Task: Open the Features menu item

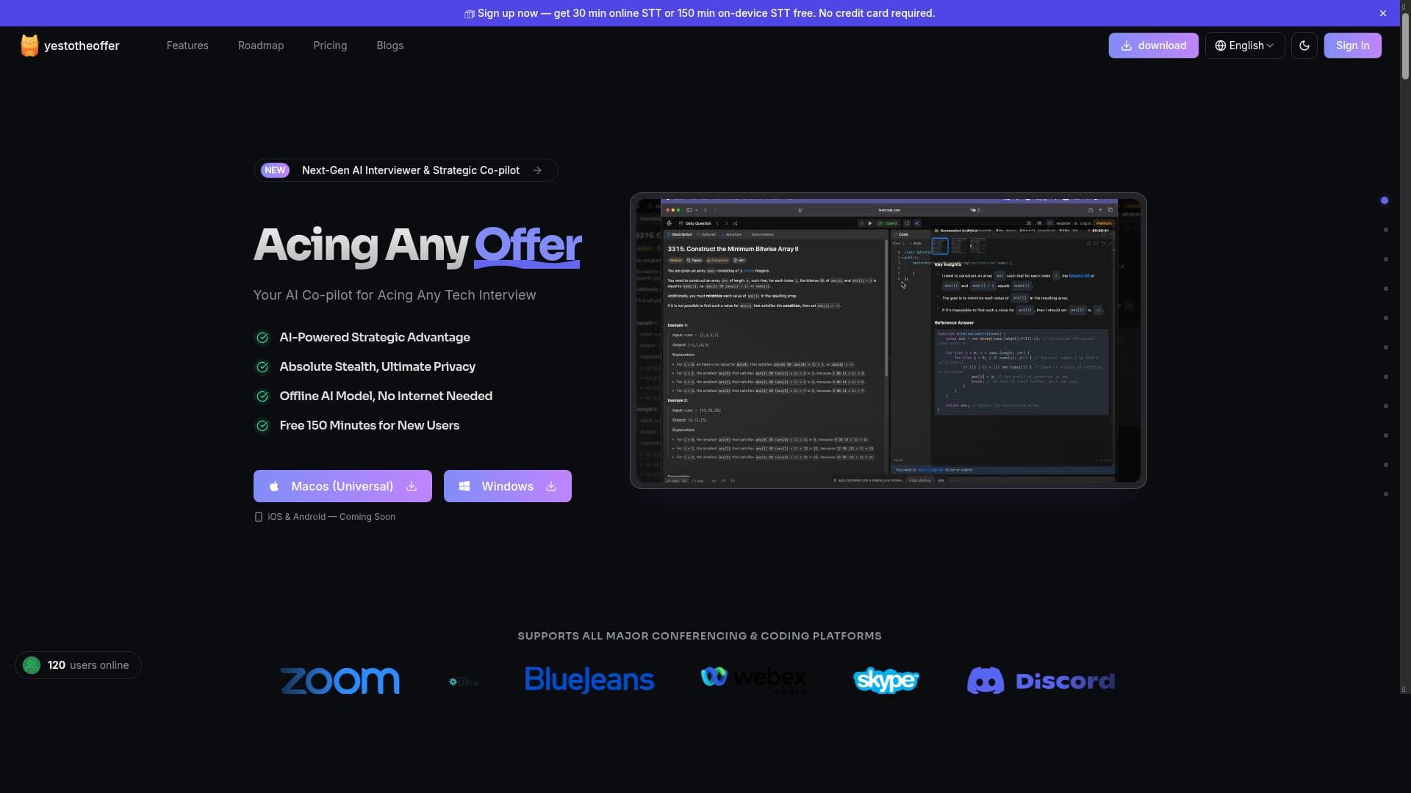Action: pos(187,46)
